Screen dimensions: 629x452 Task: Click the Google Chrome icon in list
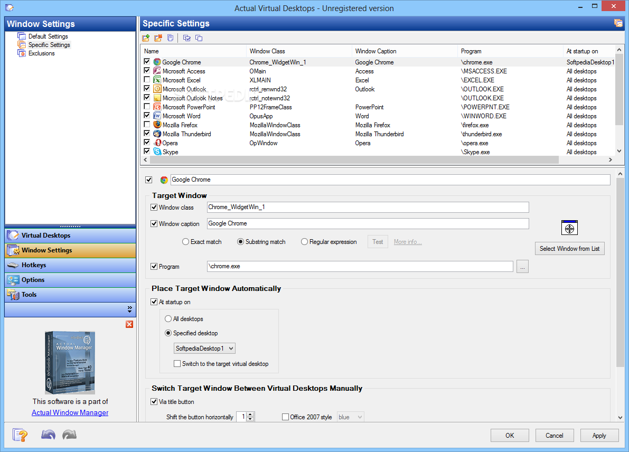(157, 62)
